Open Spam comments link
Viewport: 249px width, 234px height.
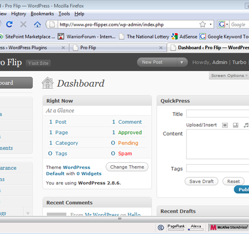click(125, 154)
